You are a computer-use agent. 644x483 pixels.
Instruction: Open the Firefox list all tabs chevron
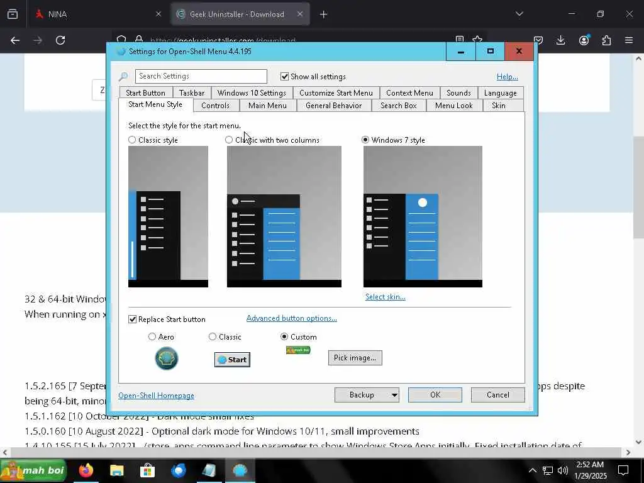[519, 14]
